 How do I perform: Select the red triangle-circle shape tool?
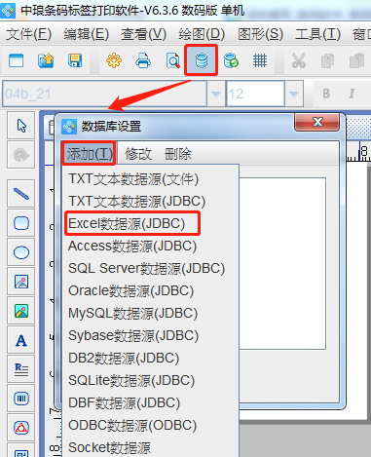point(21,428)
